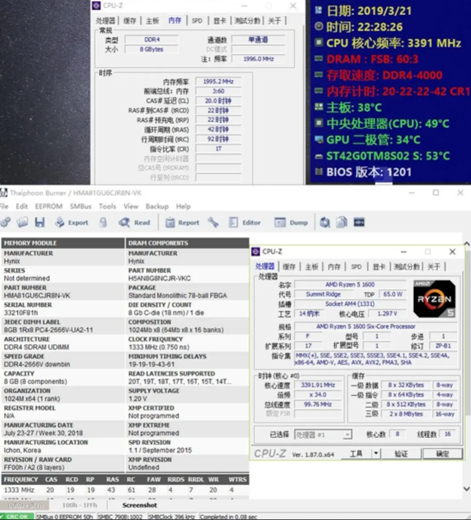Click the wrench tools icon

tap(213, 222)
